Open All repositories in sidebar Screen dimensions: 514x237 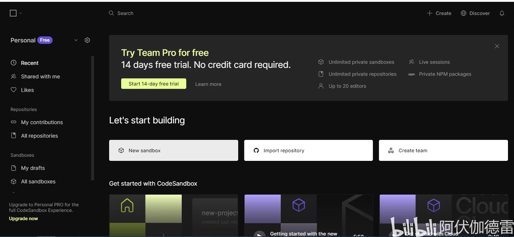tap(39, 136)
